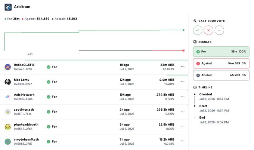254x150 pixels.
Task: Open Axia Network voter name
Action: [24, 95]
